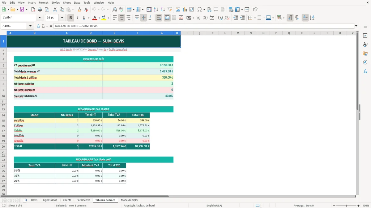Toggle Align Right
Viewport: 371px width, 208px height.
[x=128, y=18]
